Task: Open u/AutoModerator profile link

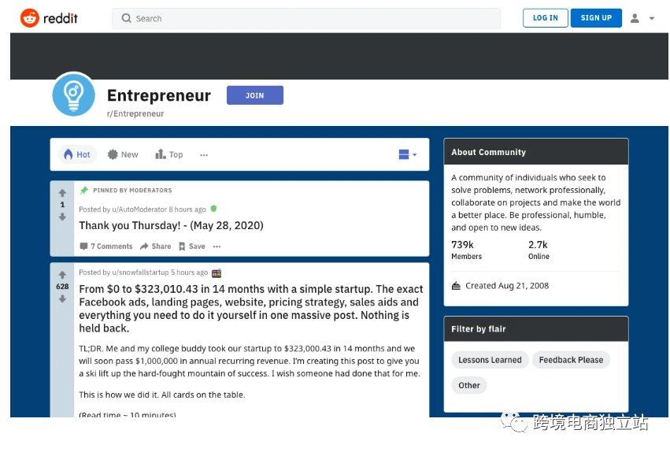Action: pos(139,209)
